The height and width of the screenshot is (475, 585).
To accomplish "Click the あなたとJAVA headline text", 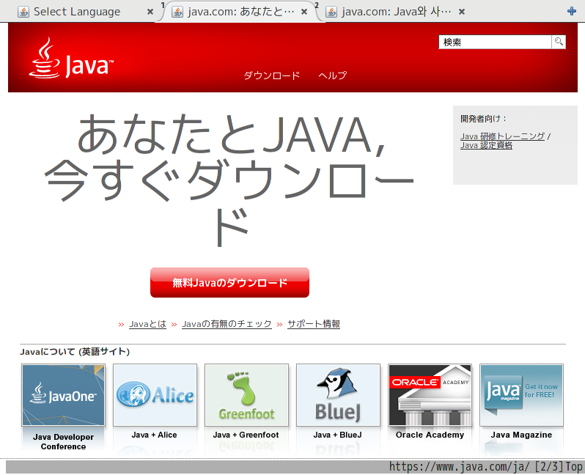I will [x=232, y=134].
